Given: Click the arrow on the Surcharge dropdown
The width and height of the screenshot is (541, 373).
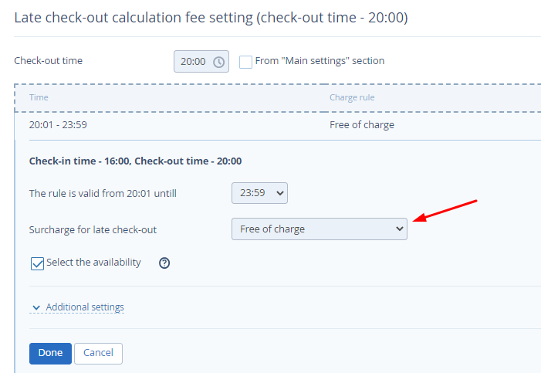Looking at the screenshot, I should [x=400, y=229].
